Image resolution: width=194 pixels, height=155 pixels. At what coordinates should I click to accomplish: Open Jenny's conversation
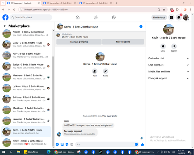pos(26,143)
